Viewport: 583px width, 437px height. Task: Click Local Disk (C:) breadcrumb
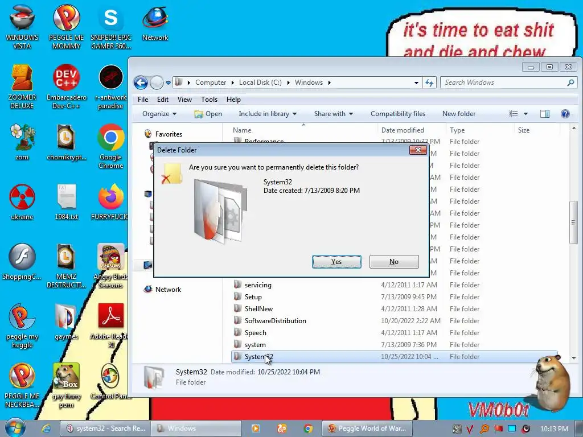click(x=260, y=83)
